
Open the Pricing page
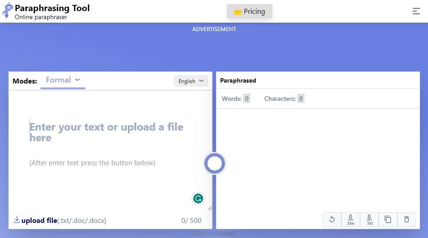click(249, 12)
